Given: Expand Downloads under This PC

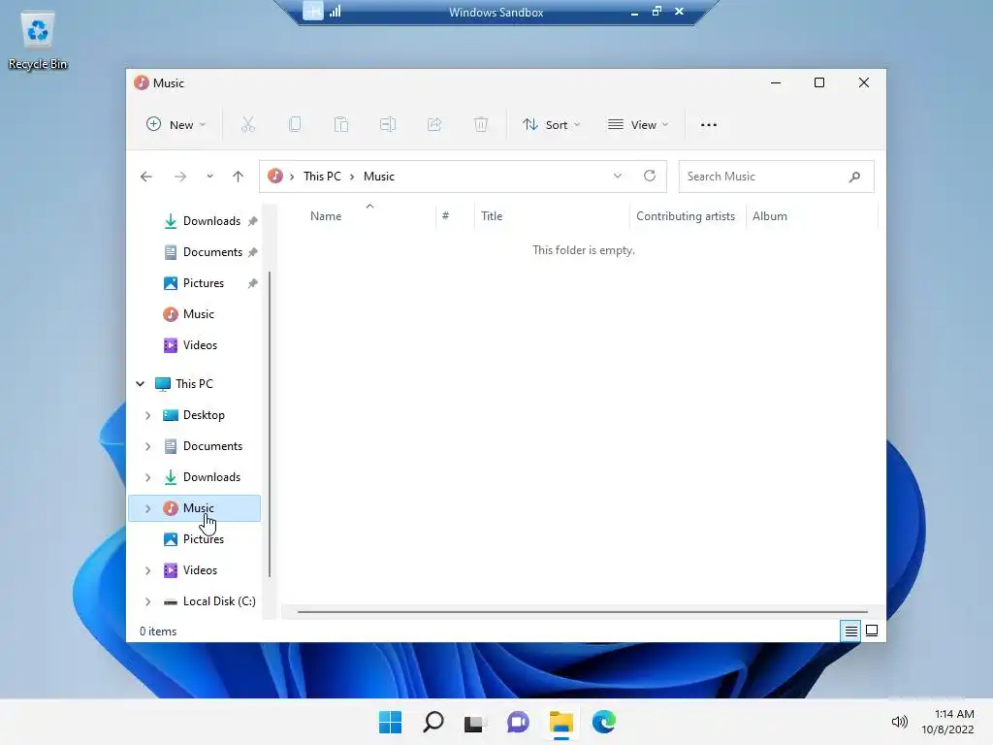Looking at the screenshot, I should (x=147, y=477).
